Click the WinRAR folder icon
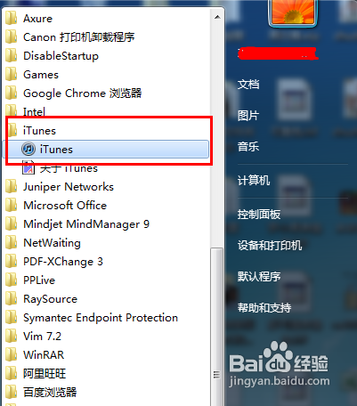Viewport: 357px width, 406px height. point(12,354)
